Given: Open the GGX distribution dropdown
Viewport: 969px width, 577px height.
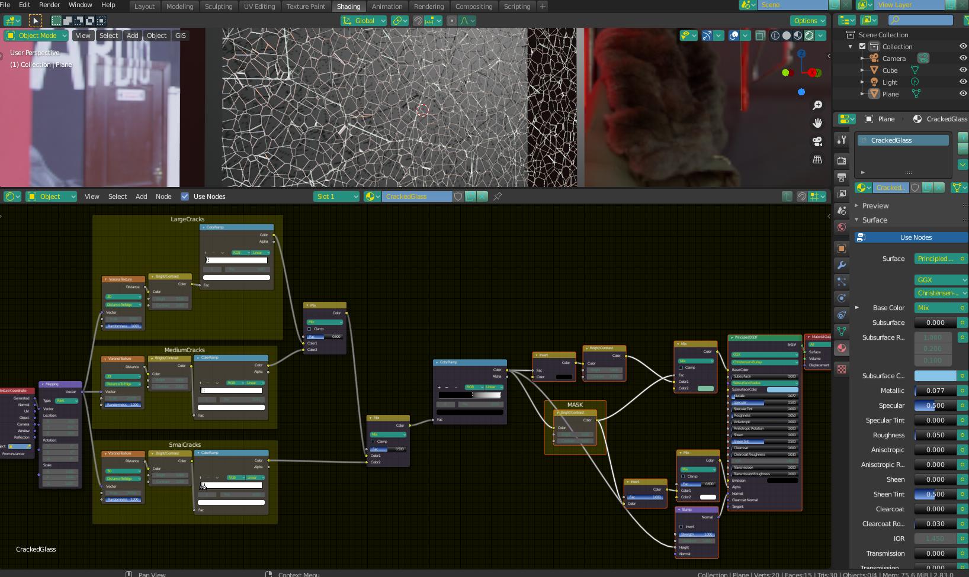Looking at the screenshot, I should [941, 279].
